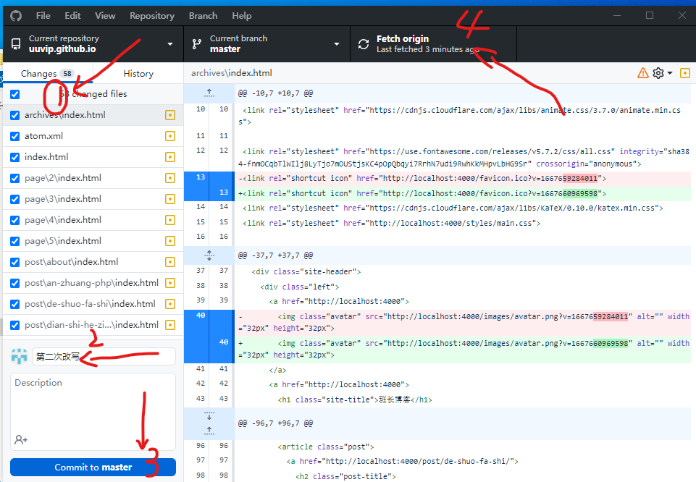Select page\2\index.html file row

(93, 178)
